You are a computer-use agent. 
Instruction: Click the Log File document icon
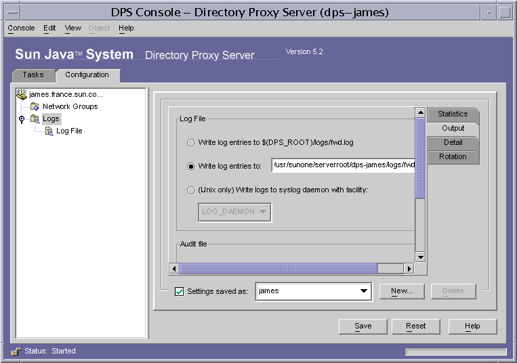click(49, 131)
